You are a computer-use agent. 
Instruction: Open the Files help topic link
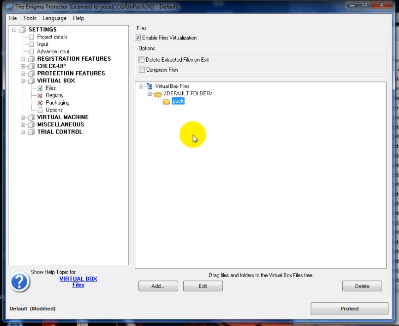[79, 285]
